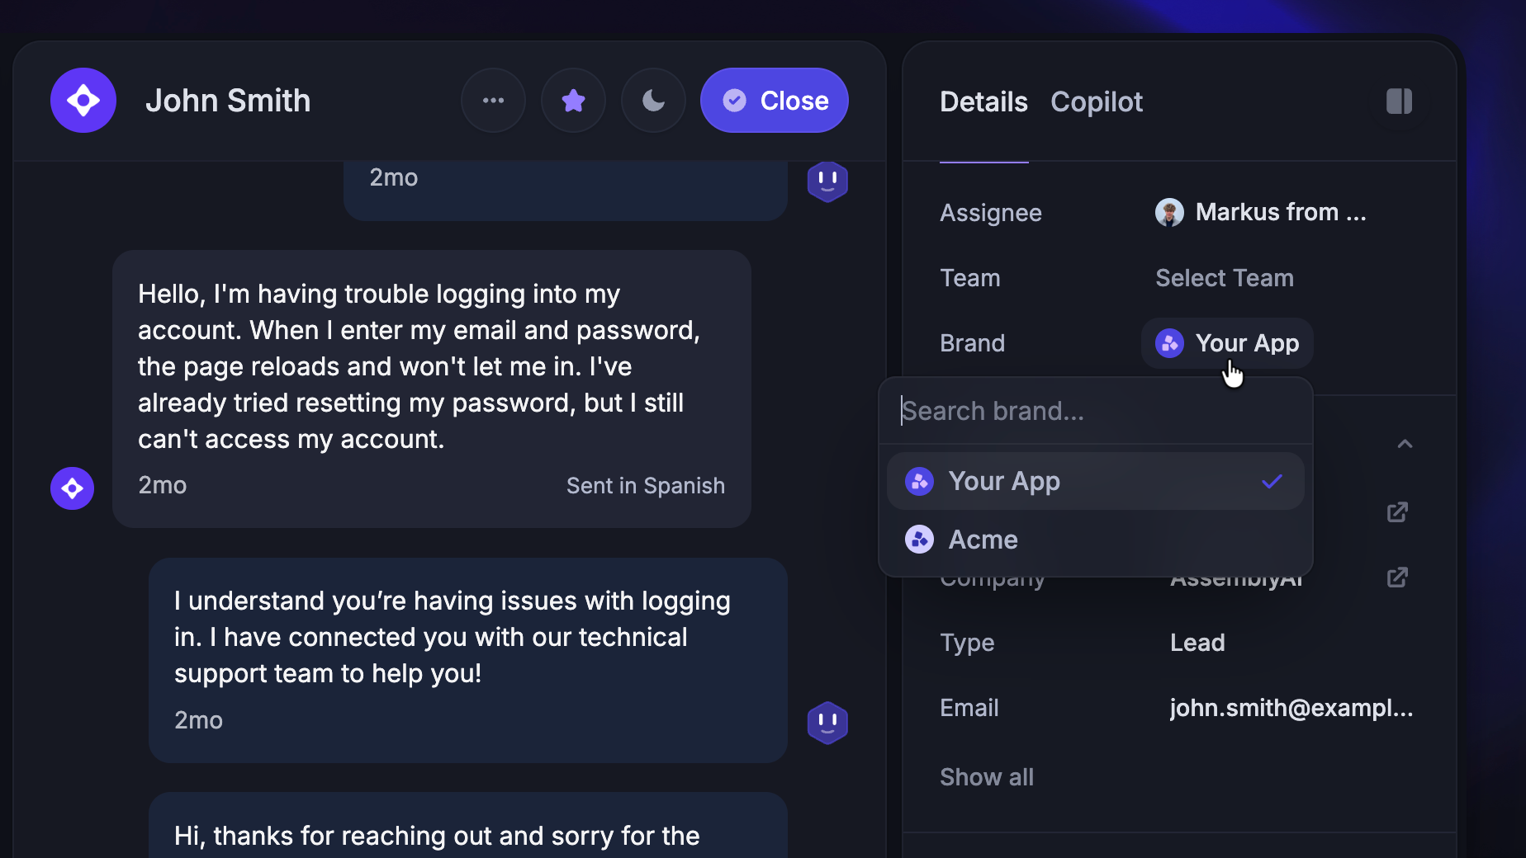Click the moon icon for dark mode
1526x858 pixels.
tap(652, 100)
